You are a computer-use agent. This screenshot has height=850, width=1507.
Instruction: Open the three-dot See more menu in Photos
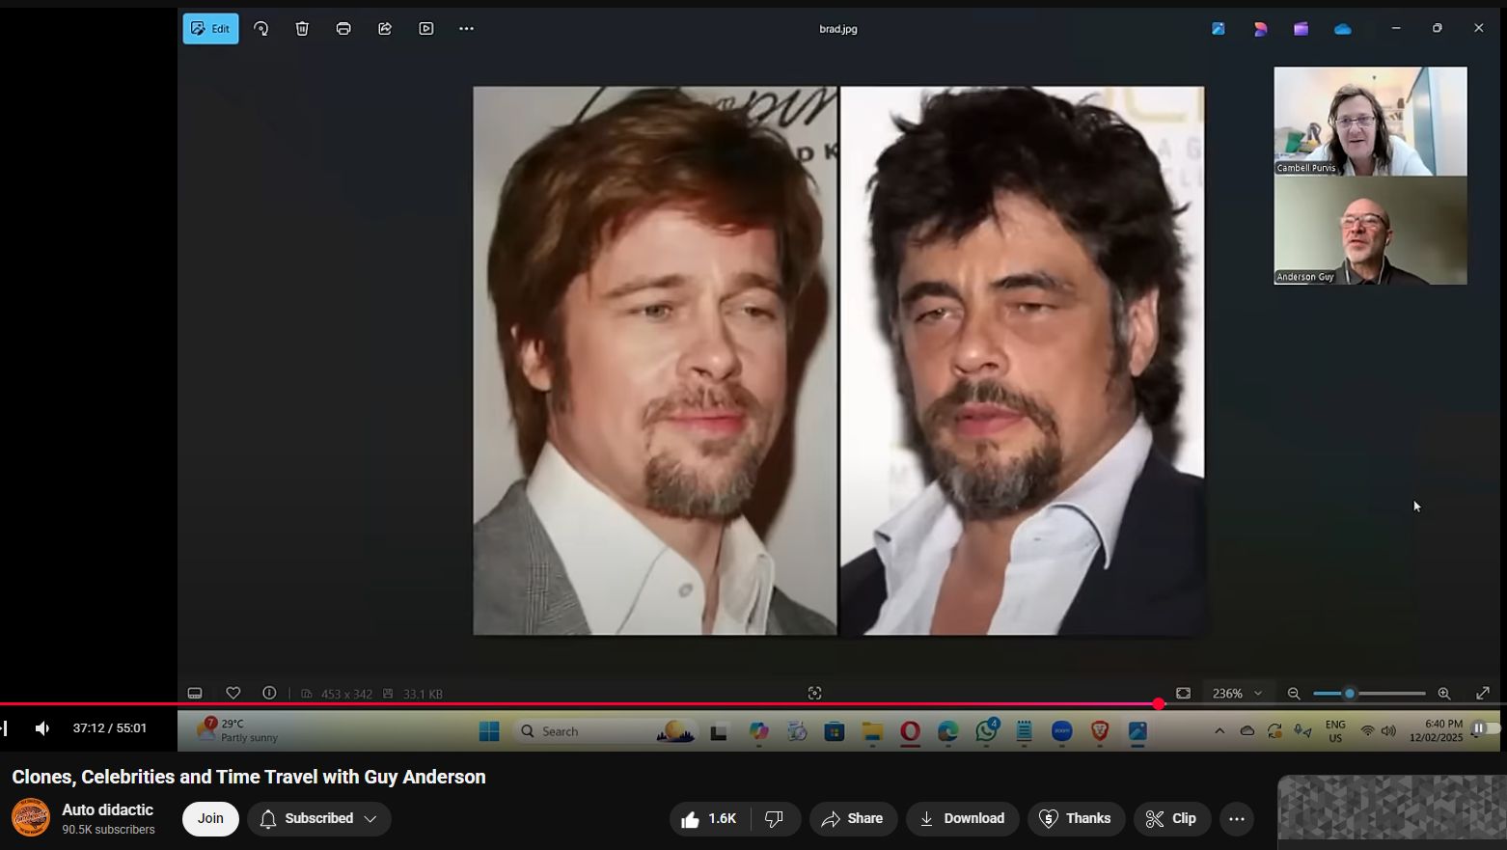pyautogui.click(x=467, y=29)
